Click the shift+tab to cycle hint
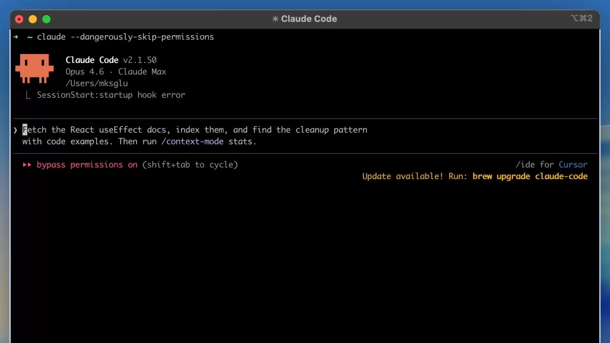This screenshot has height=343, width=610. (x=190, y=165)
